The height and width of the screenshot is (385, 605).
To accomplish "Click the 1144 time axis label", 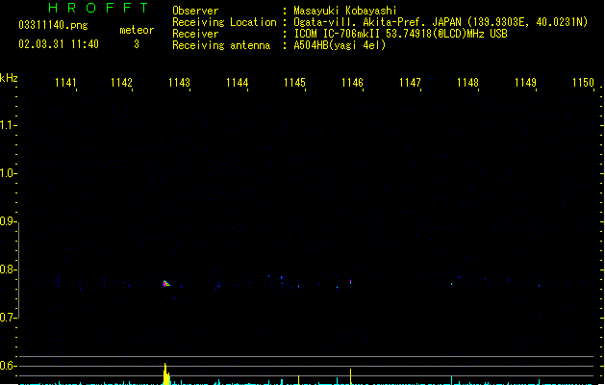I will click(237, 83).
